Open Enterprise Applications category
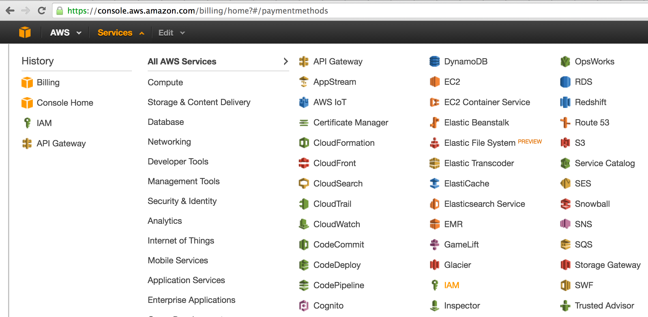This screenshot has height=317, width=648. click(x=191, y=300)
